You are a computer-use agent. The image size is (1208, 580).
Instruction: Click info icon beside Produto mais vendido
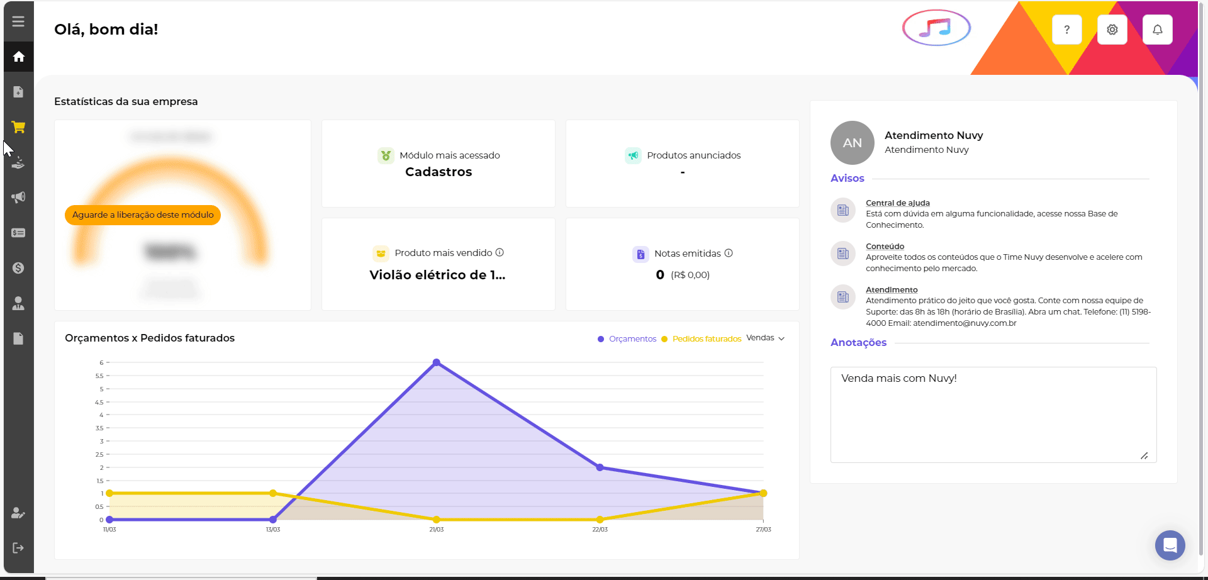point(500,253)
